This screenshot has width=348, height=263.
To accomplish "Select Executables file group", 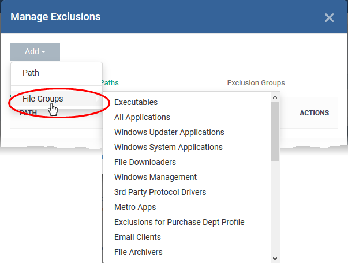I will [x=136, y=102].
